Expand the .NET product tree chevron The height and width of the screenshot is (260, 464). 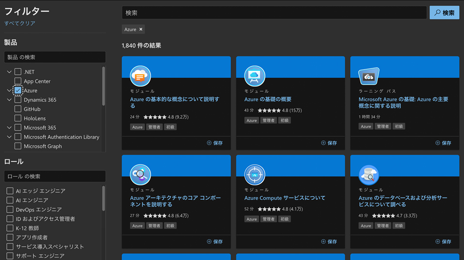(9, 72)
